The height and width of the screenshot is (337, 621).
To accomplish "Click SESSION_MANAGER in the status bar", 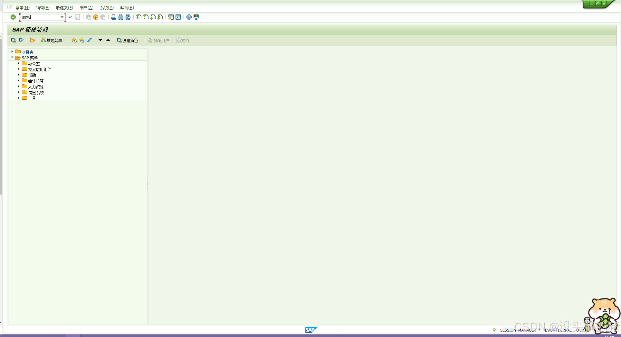I will tap(518, 330).
